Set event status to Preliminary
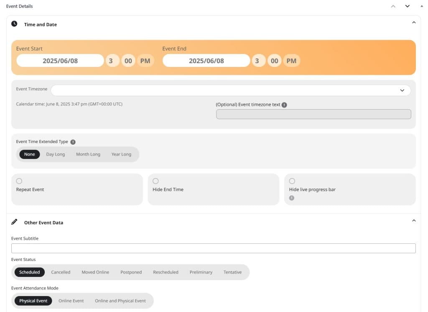 click(201, 272)
